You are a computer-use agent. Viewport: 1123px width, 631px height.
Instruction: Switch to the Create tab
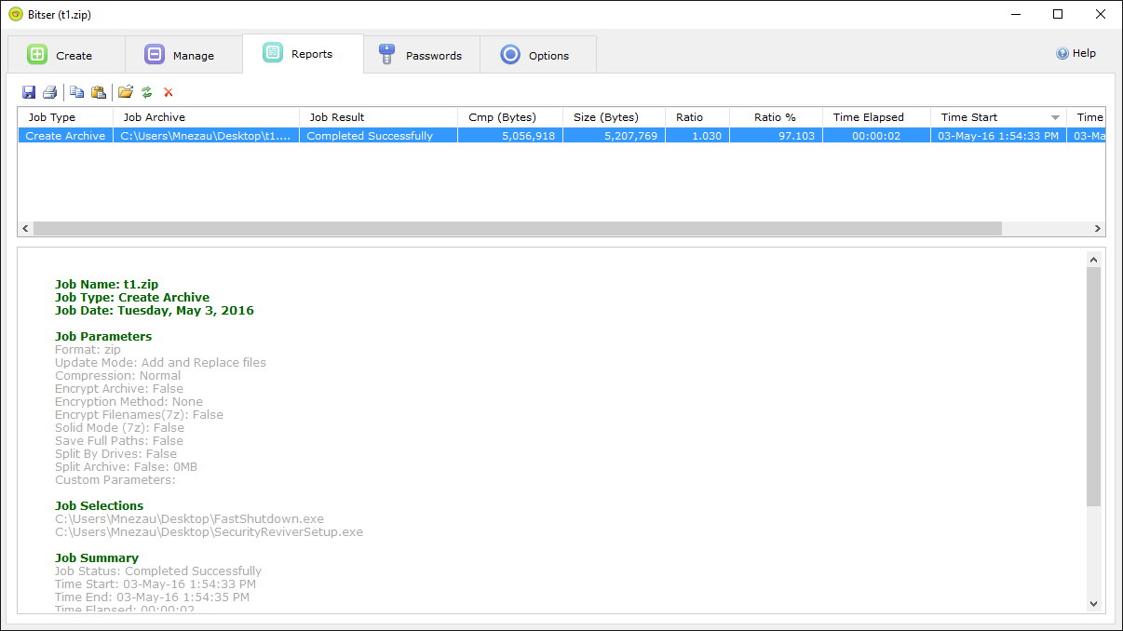(x=64, y=54)
